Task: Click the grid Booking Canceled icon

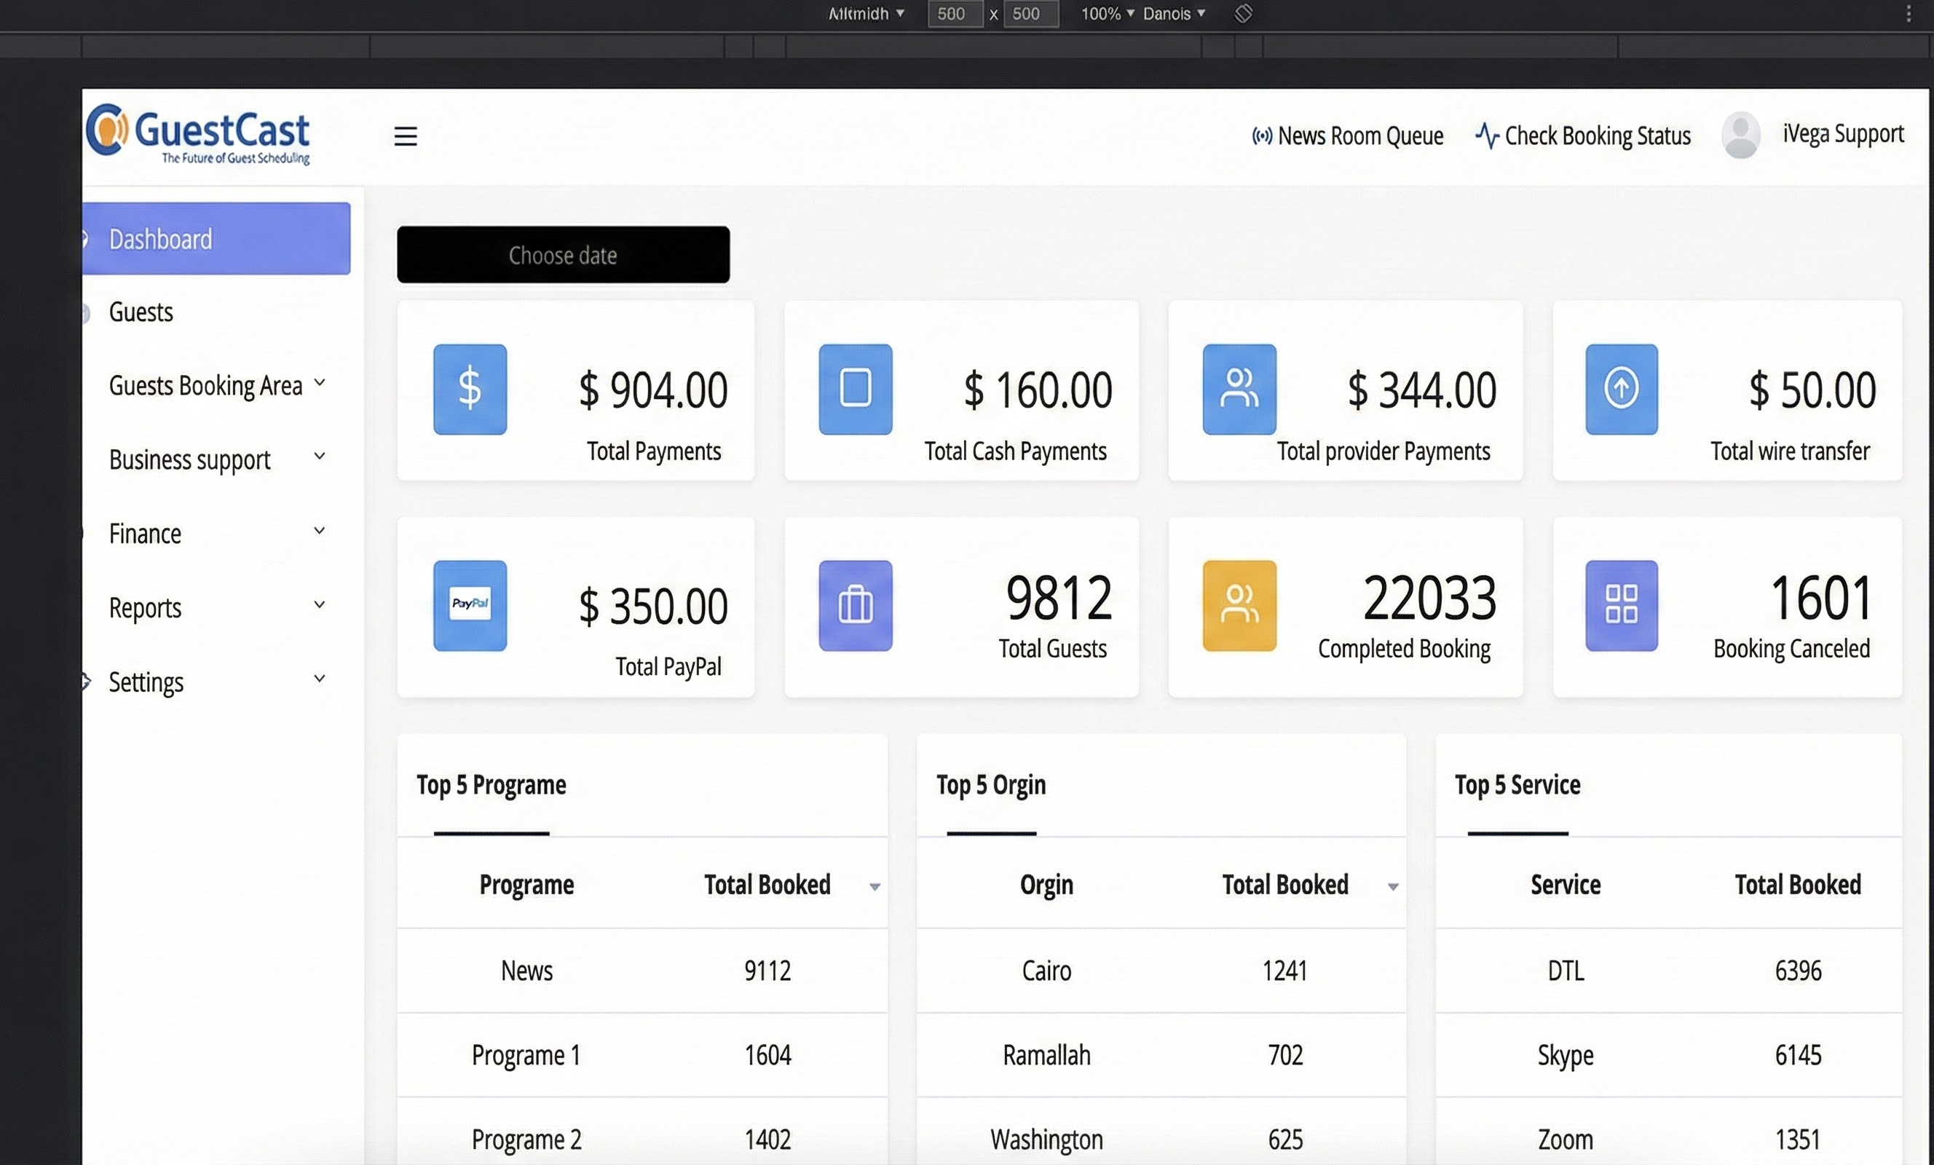Action: click(x=1621, y=605)
